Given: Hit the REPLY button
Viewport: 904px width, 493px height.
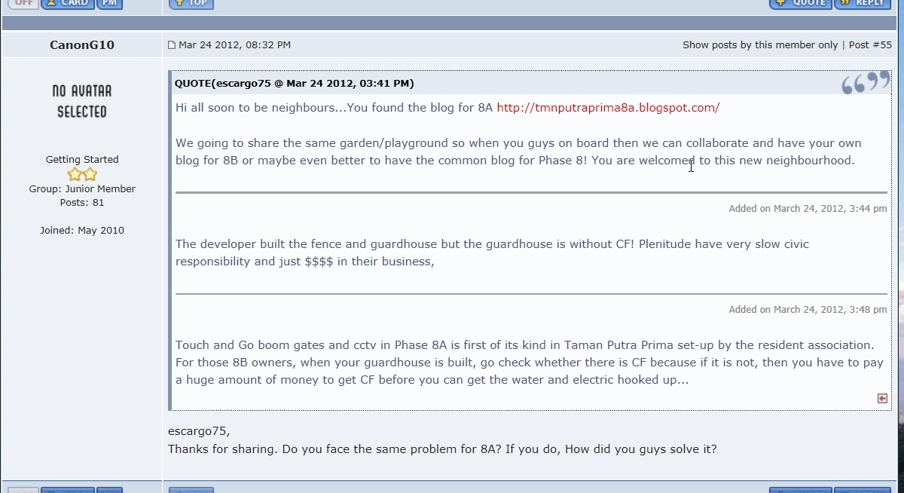Looking at the screenshot, I should [863, 3].
